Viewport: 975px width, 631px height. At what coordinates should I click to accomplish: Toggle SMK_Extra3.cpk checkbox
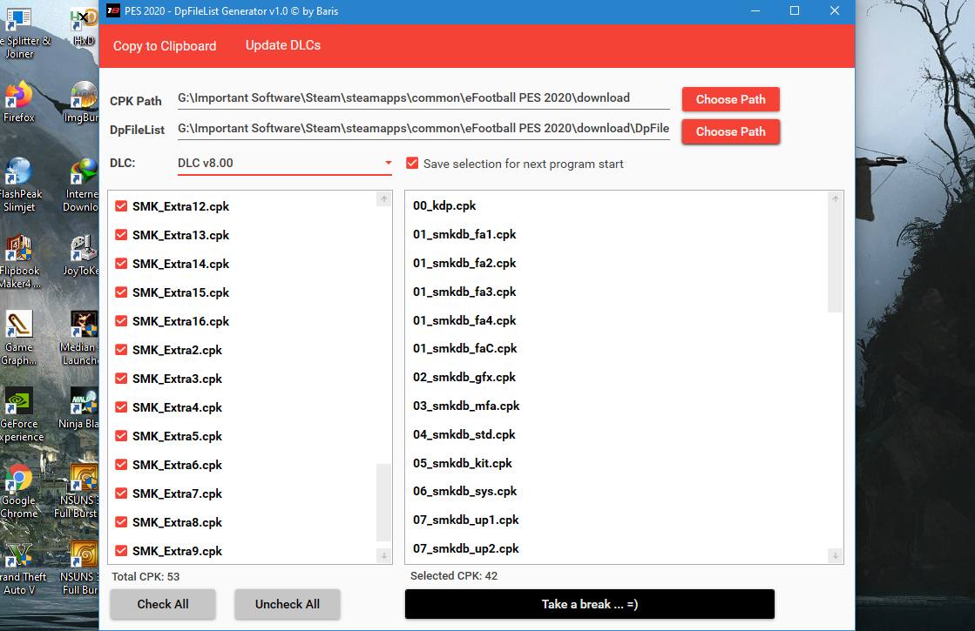click(121, 379)
